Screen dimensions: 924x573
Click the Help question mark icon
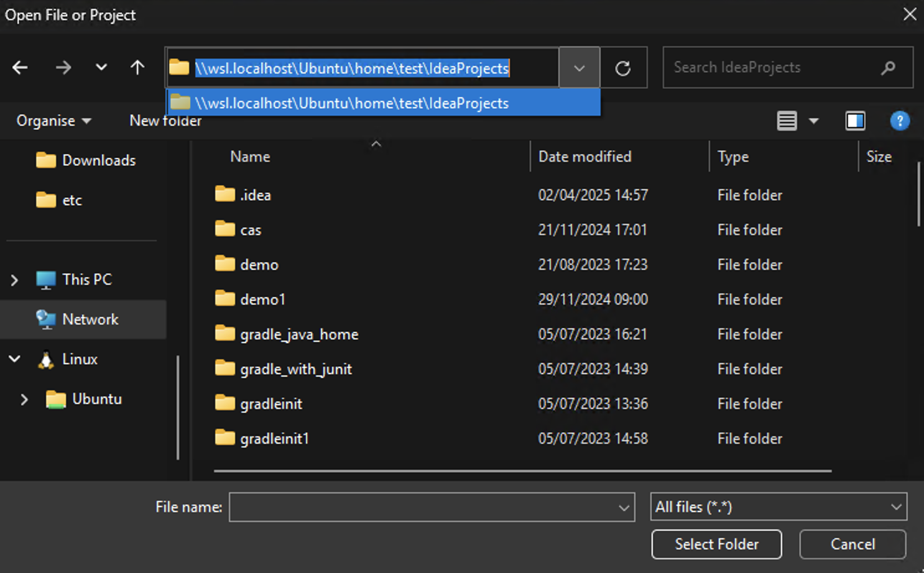[900, 121]
